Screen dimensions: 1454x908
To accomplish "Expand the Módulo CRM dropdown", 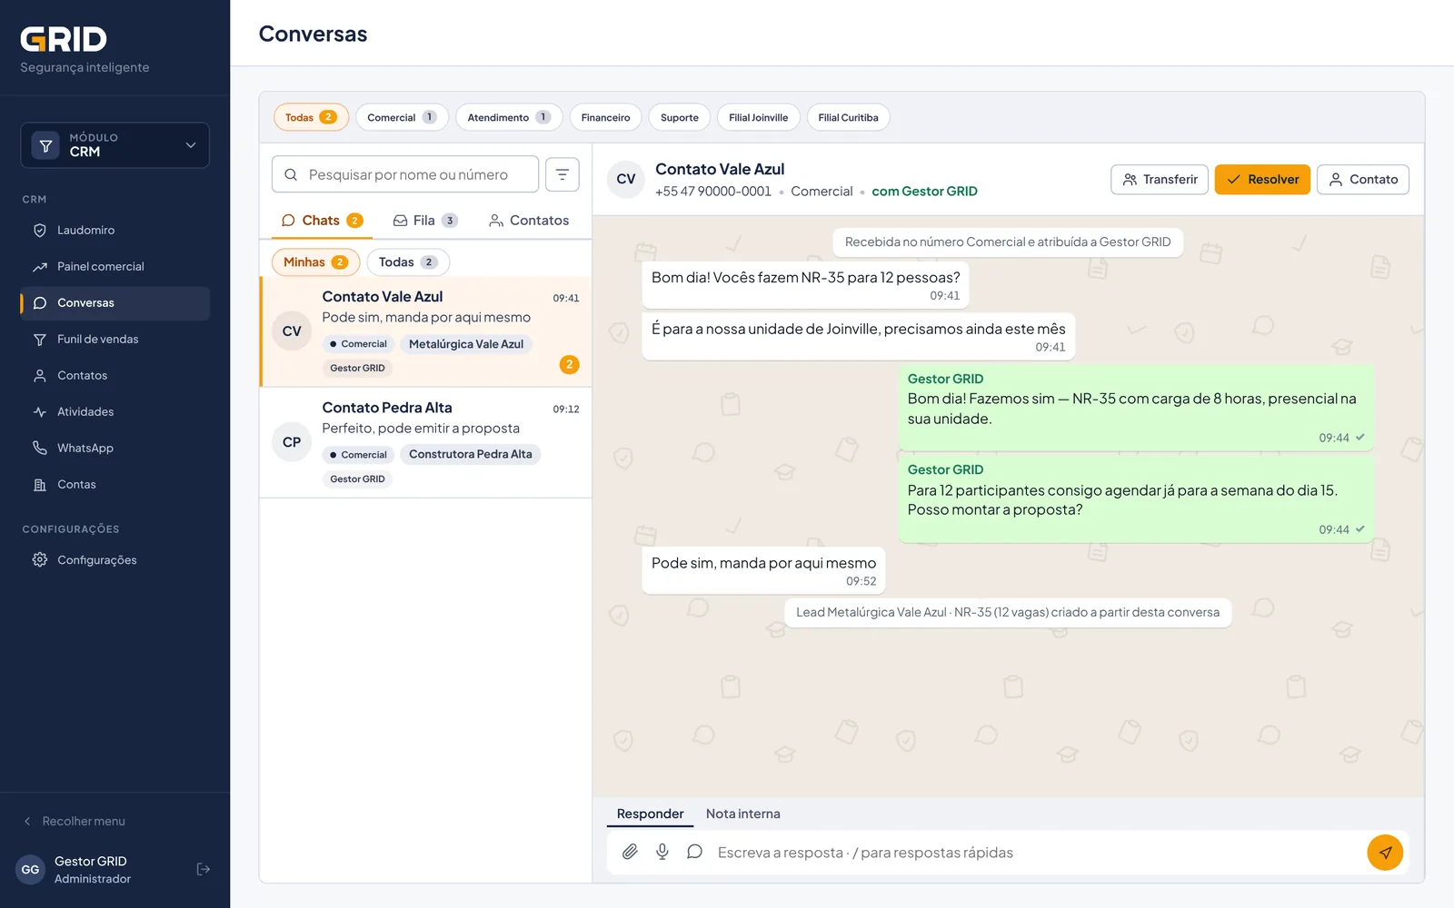I will click(x=115, y=145).
